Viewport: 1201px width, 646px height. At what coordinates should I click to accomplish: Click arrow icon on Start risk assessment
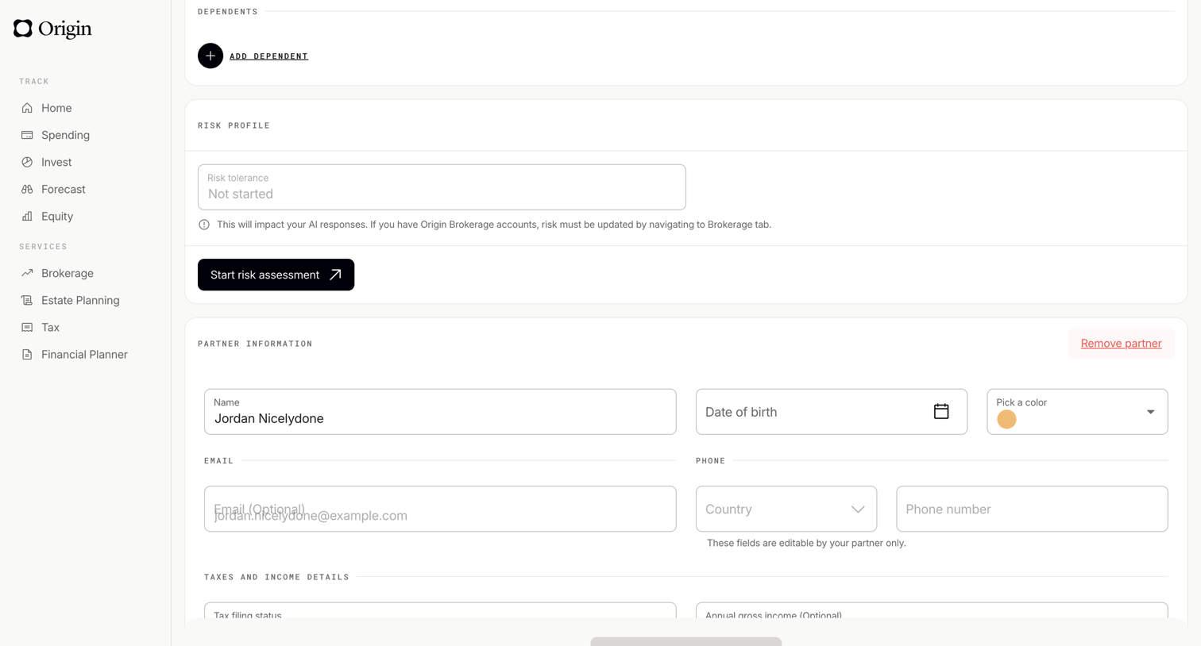[335, 275]
